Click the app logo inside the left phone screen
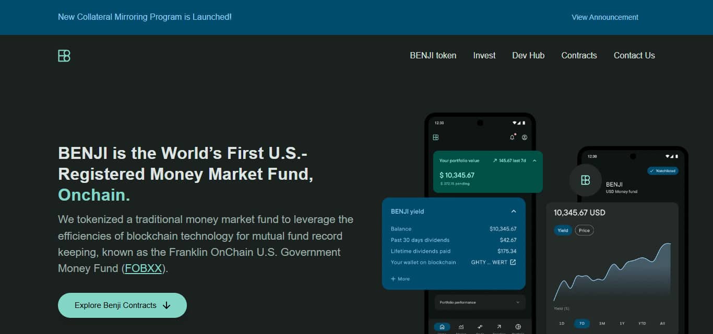713x334 pixels. coord(436,138)
